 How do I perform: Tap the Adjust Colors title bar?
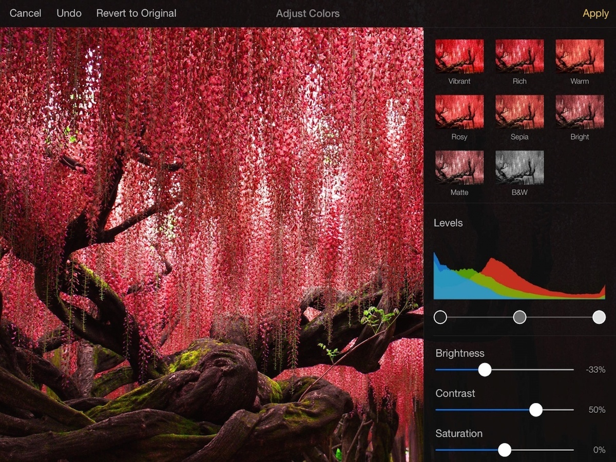(x=307, y=13)
